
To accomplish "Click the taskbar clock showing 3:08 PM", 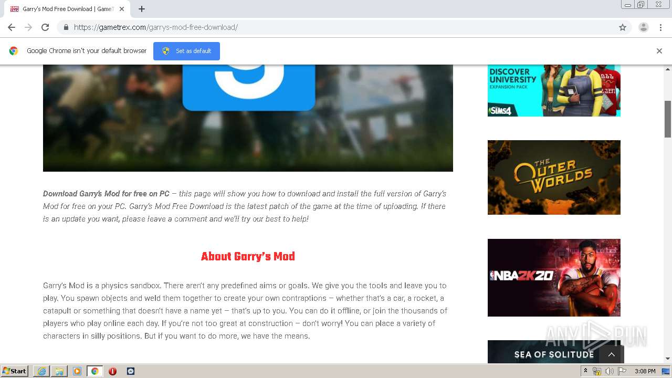I will 645,371.
